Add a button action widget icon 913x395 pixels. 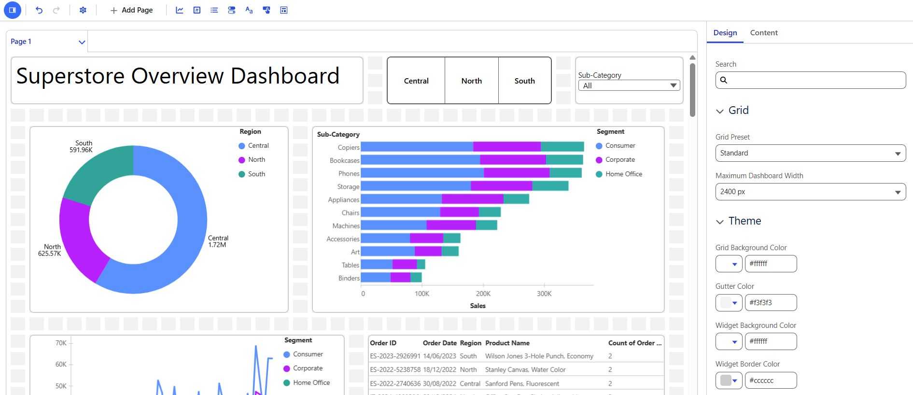(267, 10)
